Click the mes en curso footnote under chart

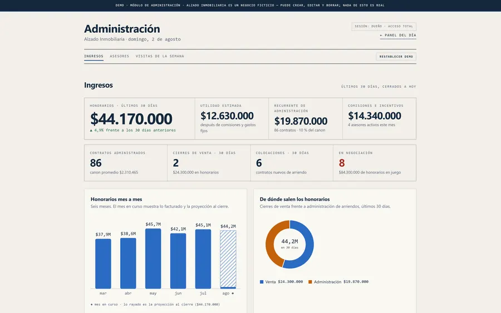pos(155,305)
